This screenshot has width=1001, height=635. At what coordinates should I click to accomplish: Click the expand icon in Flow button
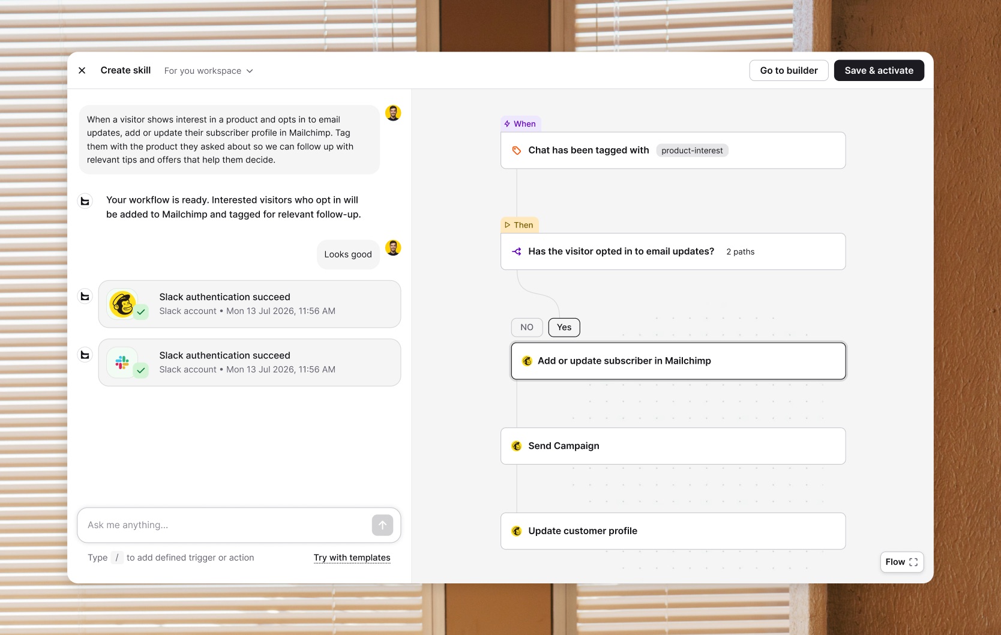click(x=913, y=562)
